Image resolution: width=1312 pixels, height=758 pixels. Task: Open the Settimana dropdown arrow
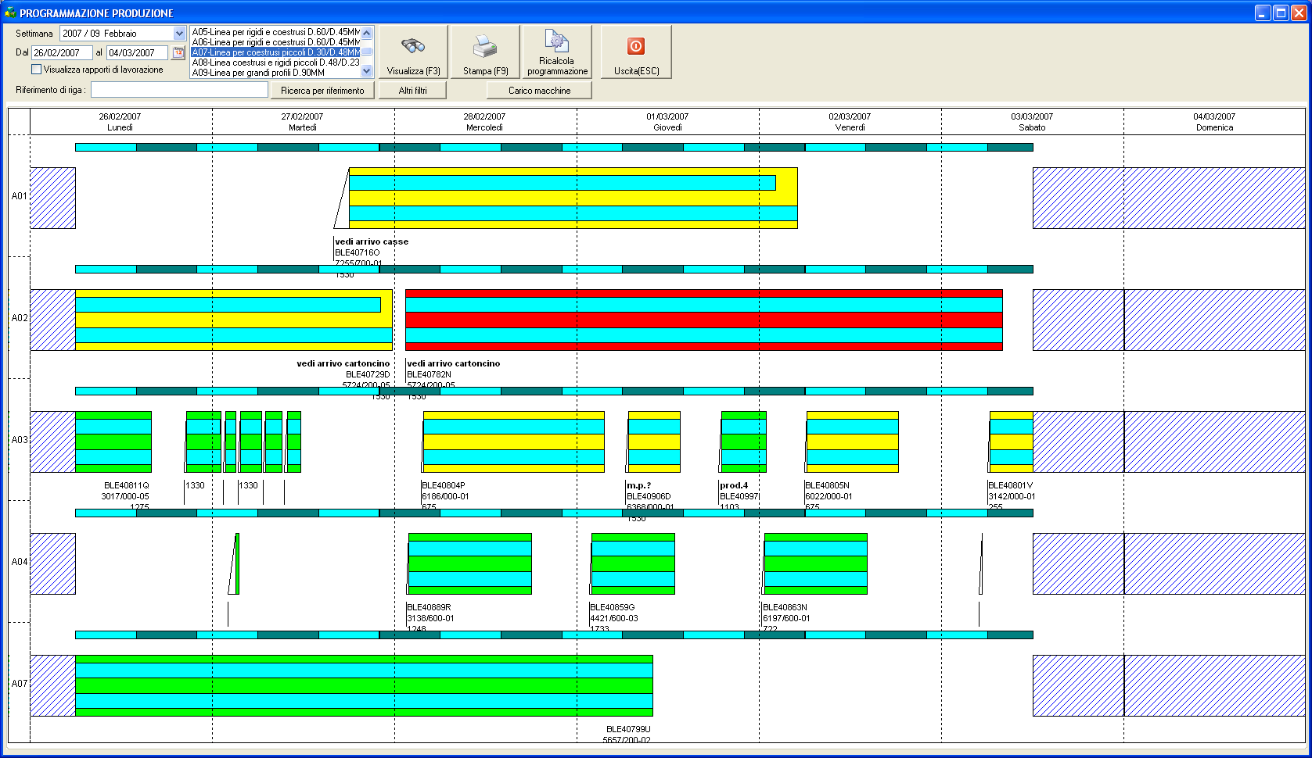click(x=179, y=33)
